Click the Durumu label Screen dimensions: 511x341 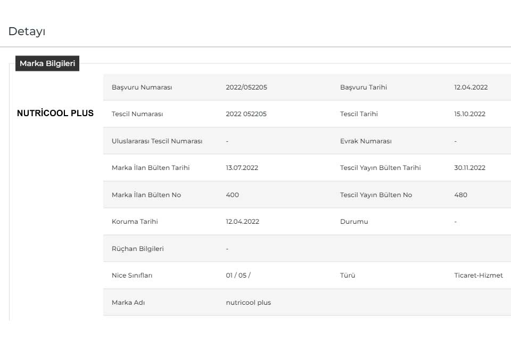tap(354, 222)
